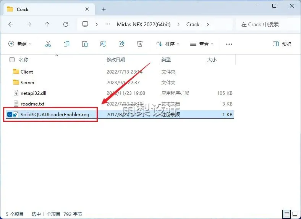Delete with the trash can icon
The height and width of the screenshot is (219, 301).
click(x=140, y=44)
